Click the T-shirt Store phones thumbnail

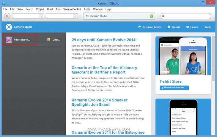coord(183,56)
